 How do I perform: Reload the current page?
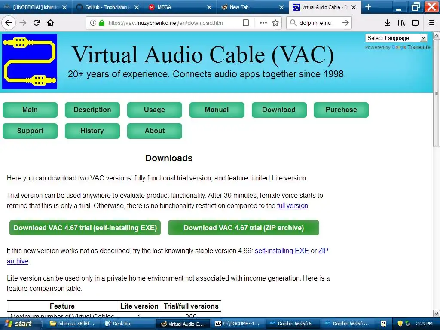(37, 23)
